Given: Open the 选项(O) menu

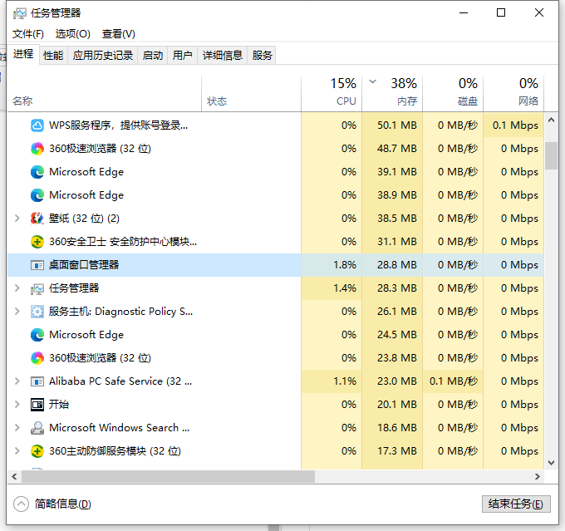Looking at the screenshot, I should pyautogui.click(x=72, y=34).
